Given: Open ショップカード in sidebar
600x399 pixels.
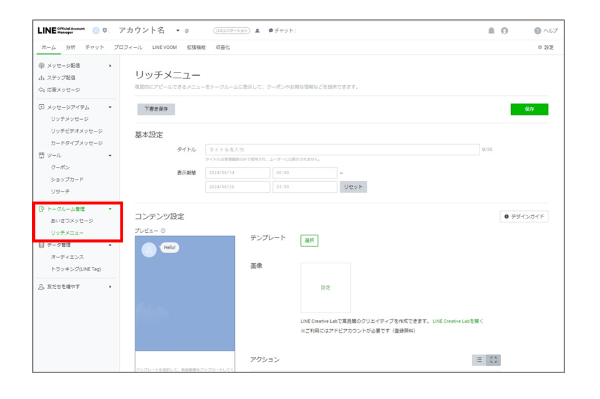Looking at the screenshot, I should click(67, 179).
